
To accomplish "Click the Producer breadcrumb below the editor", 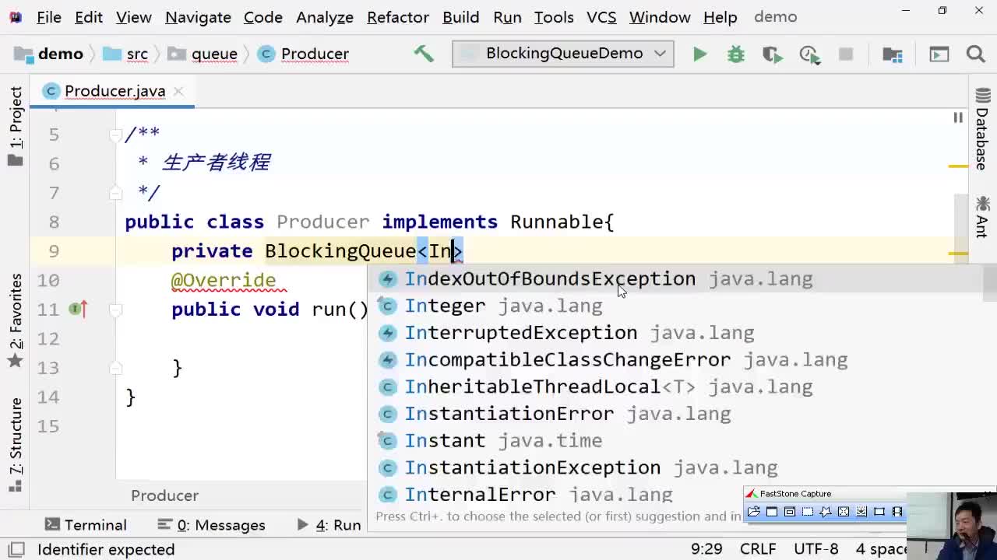I will click(164, 495).
